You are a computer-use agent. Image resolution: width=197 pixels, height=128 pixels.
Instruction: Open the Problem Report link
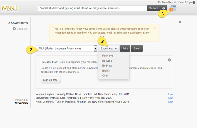[167, 2]
